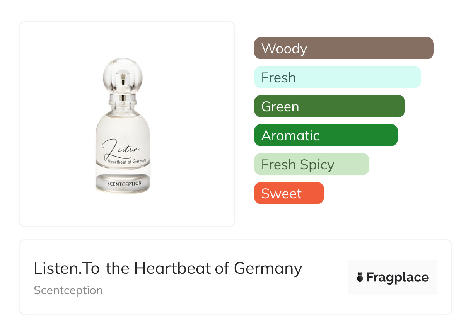
Task: Click the word 'Listen.To' in the perfume title
Action: click(67, 268)
